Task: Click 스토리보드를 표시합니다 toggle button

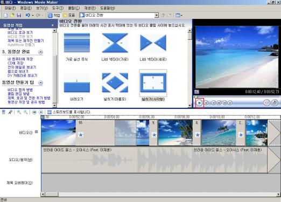Action: (x=69, y=112)
